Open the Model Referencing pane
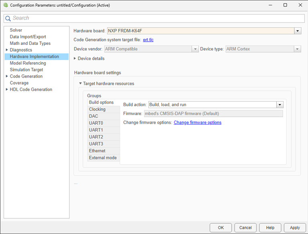308x234 pixels. pos(28,63)
